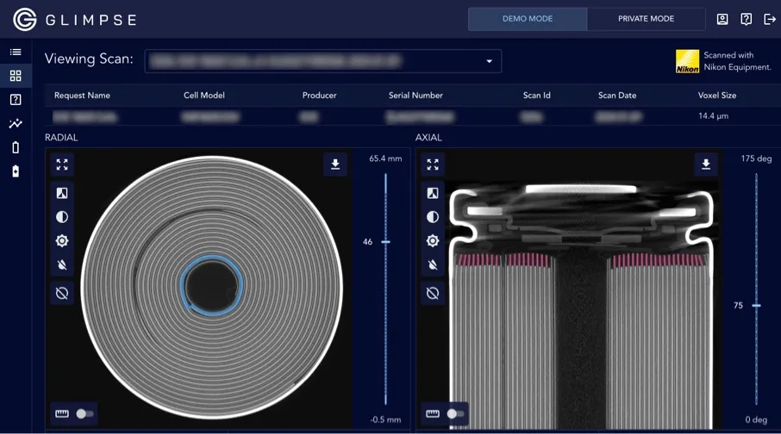Download the axial scan image
Image resolution: width=781 pixels, height=434 pixels.
(x=706, y=164)
